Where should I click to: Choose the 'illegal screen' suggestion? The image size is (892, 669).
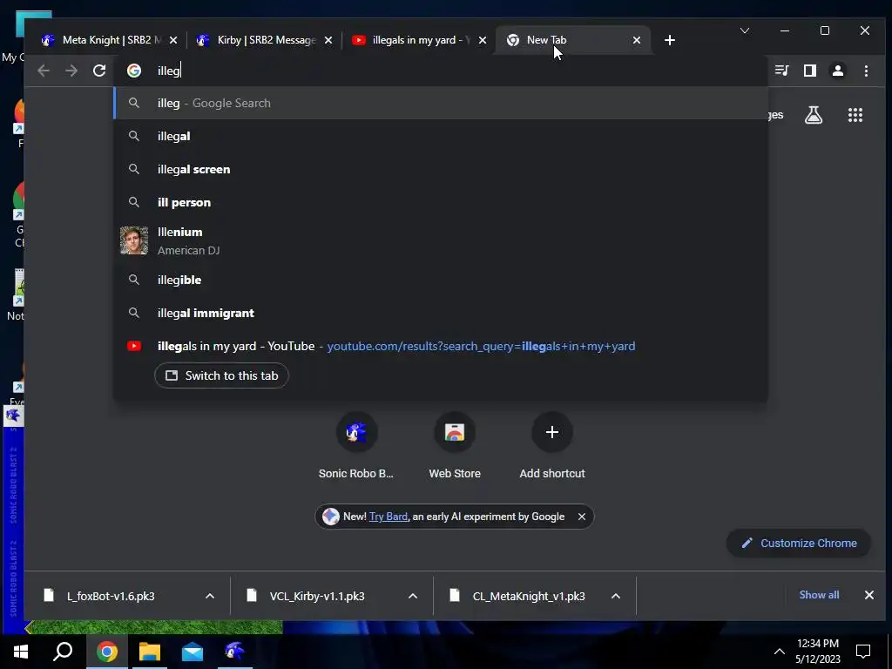441,169
